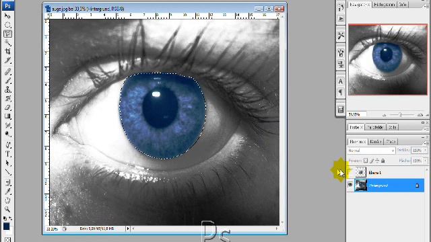Select the Type tool
The width and height of the screenshot is (431, 242).
[7, 154]
